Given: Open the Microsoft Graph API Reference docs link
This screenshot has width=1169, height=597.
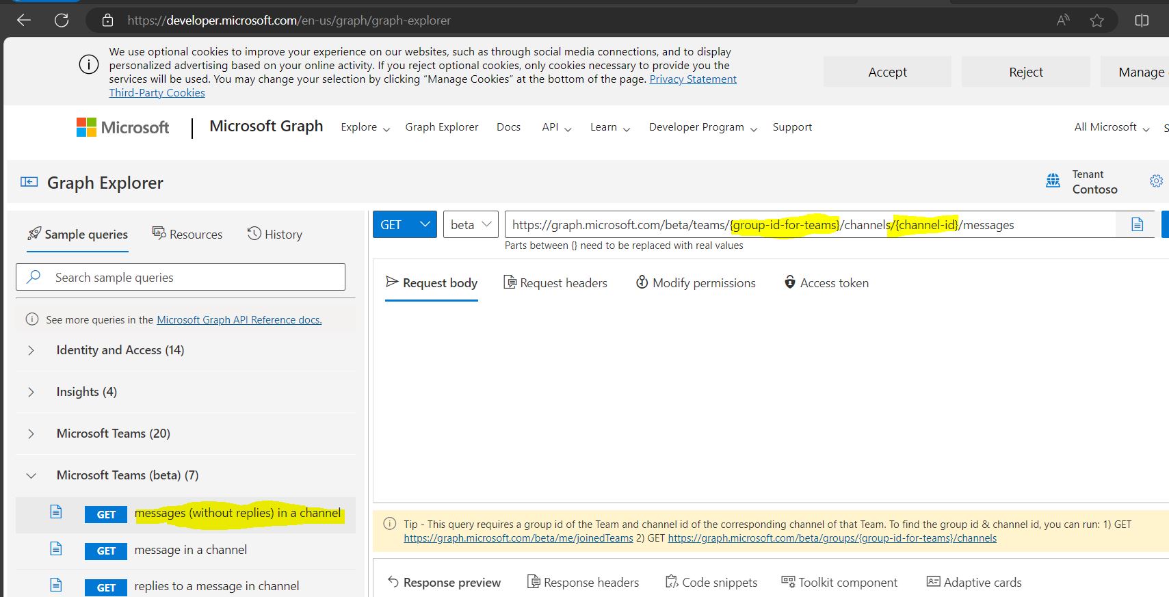Looking at the screenshot, I should [x=239, y=320].
